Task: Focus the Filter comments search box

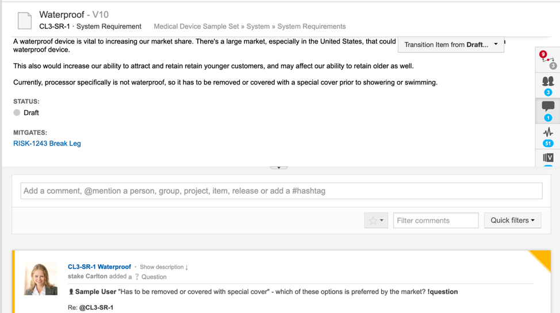Action: [435, 221]
